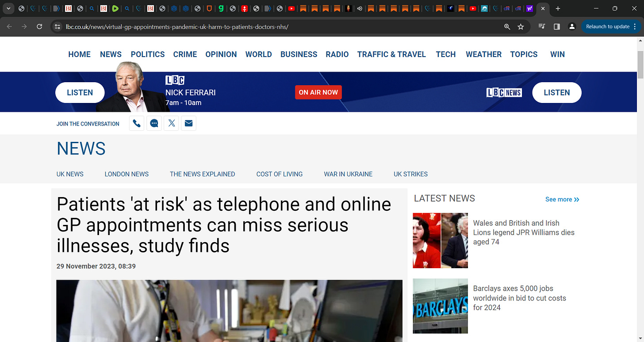This screenshot has height=342, width=644.
Task: Open the BUSINESS nav item
Action: 299,54
